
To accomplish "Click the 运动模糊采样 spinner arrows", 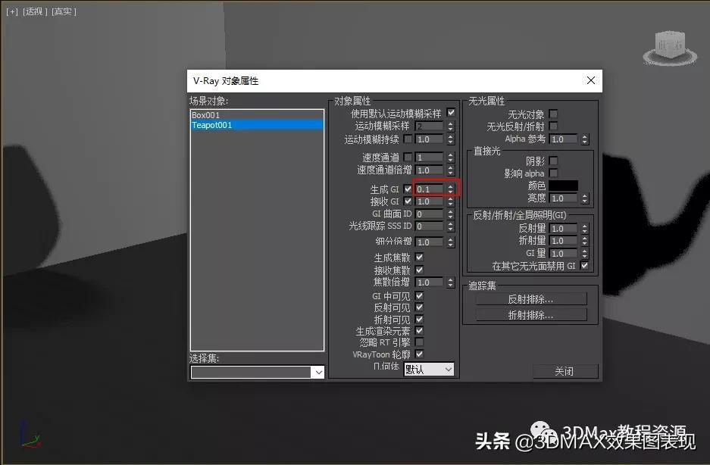I will coord(450,126).
